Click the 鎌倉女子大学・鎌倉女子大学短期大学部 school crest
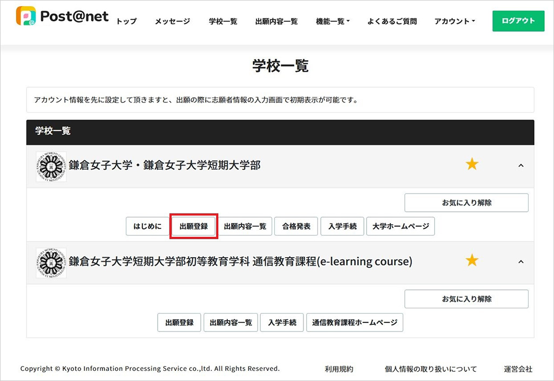 coord(51,167)
